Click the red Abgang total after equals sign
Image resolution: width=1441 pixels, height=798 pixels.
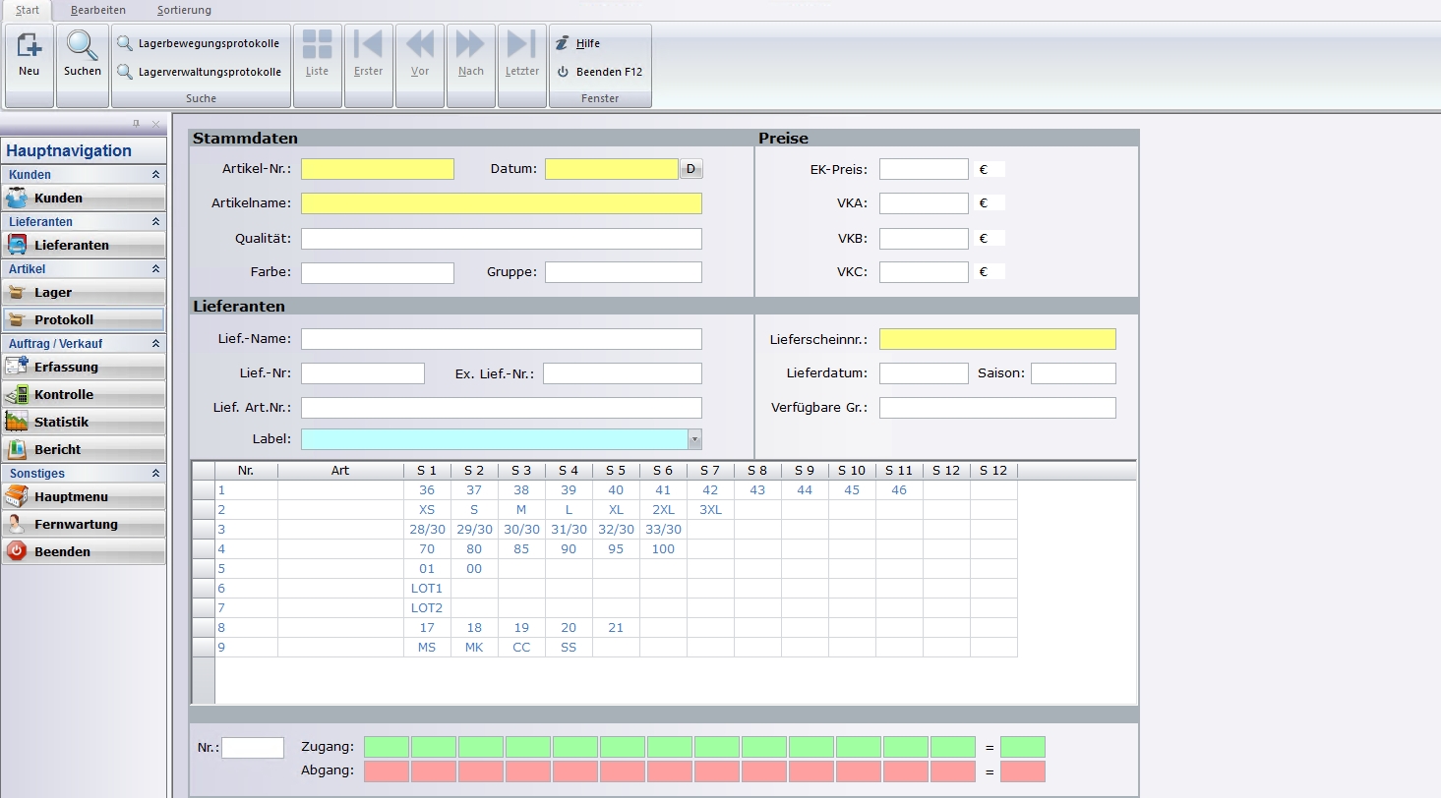coord(1023,771)
